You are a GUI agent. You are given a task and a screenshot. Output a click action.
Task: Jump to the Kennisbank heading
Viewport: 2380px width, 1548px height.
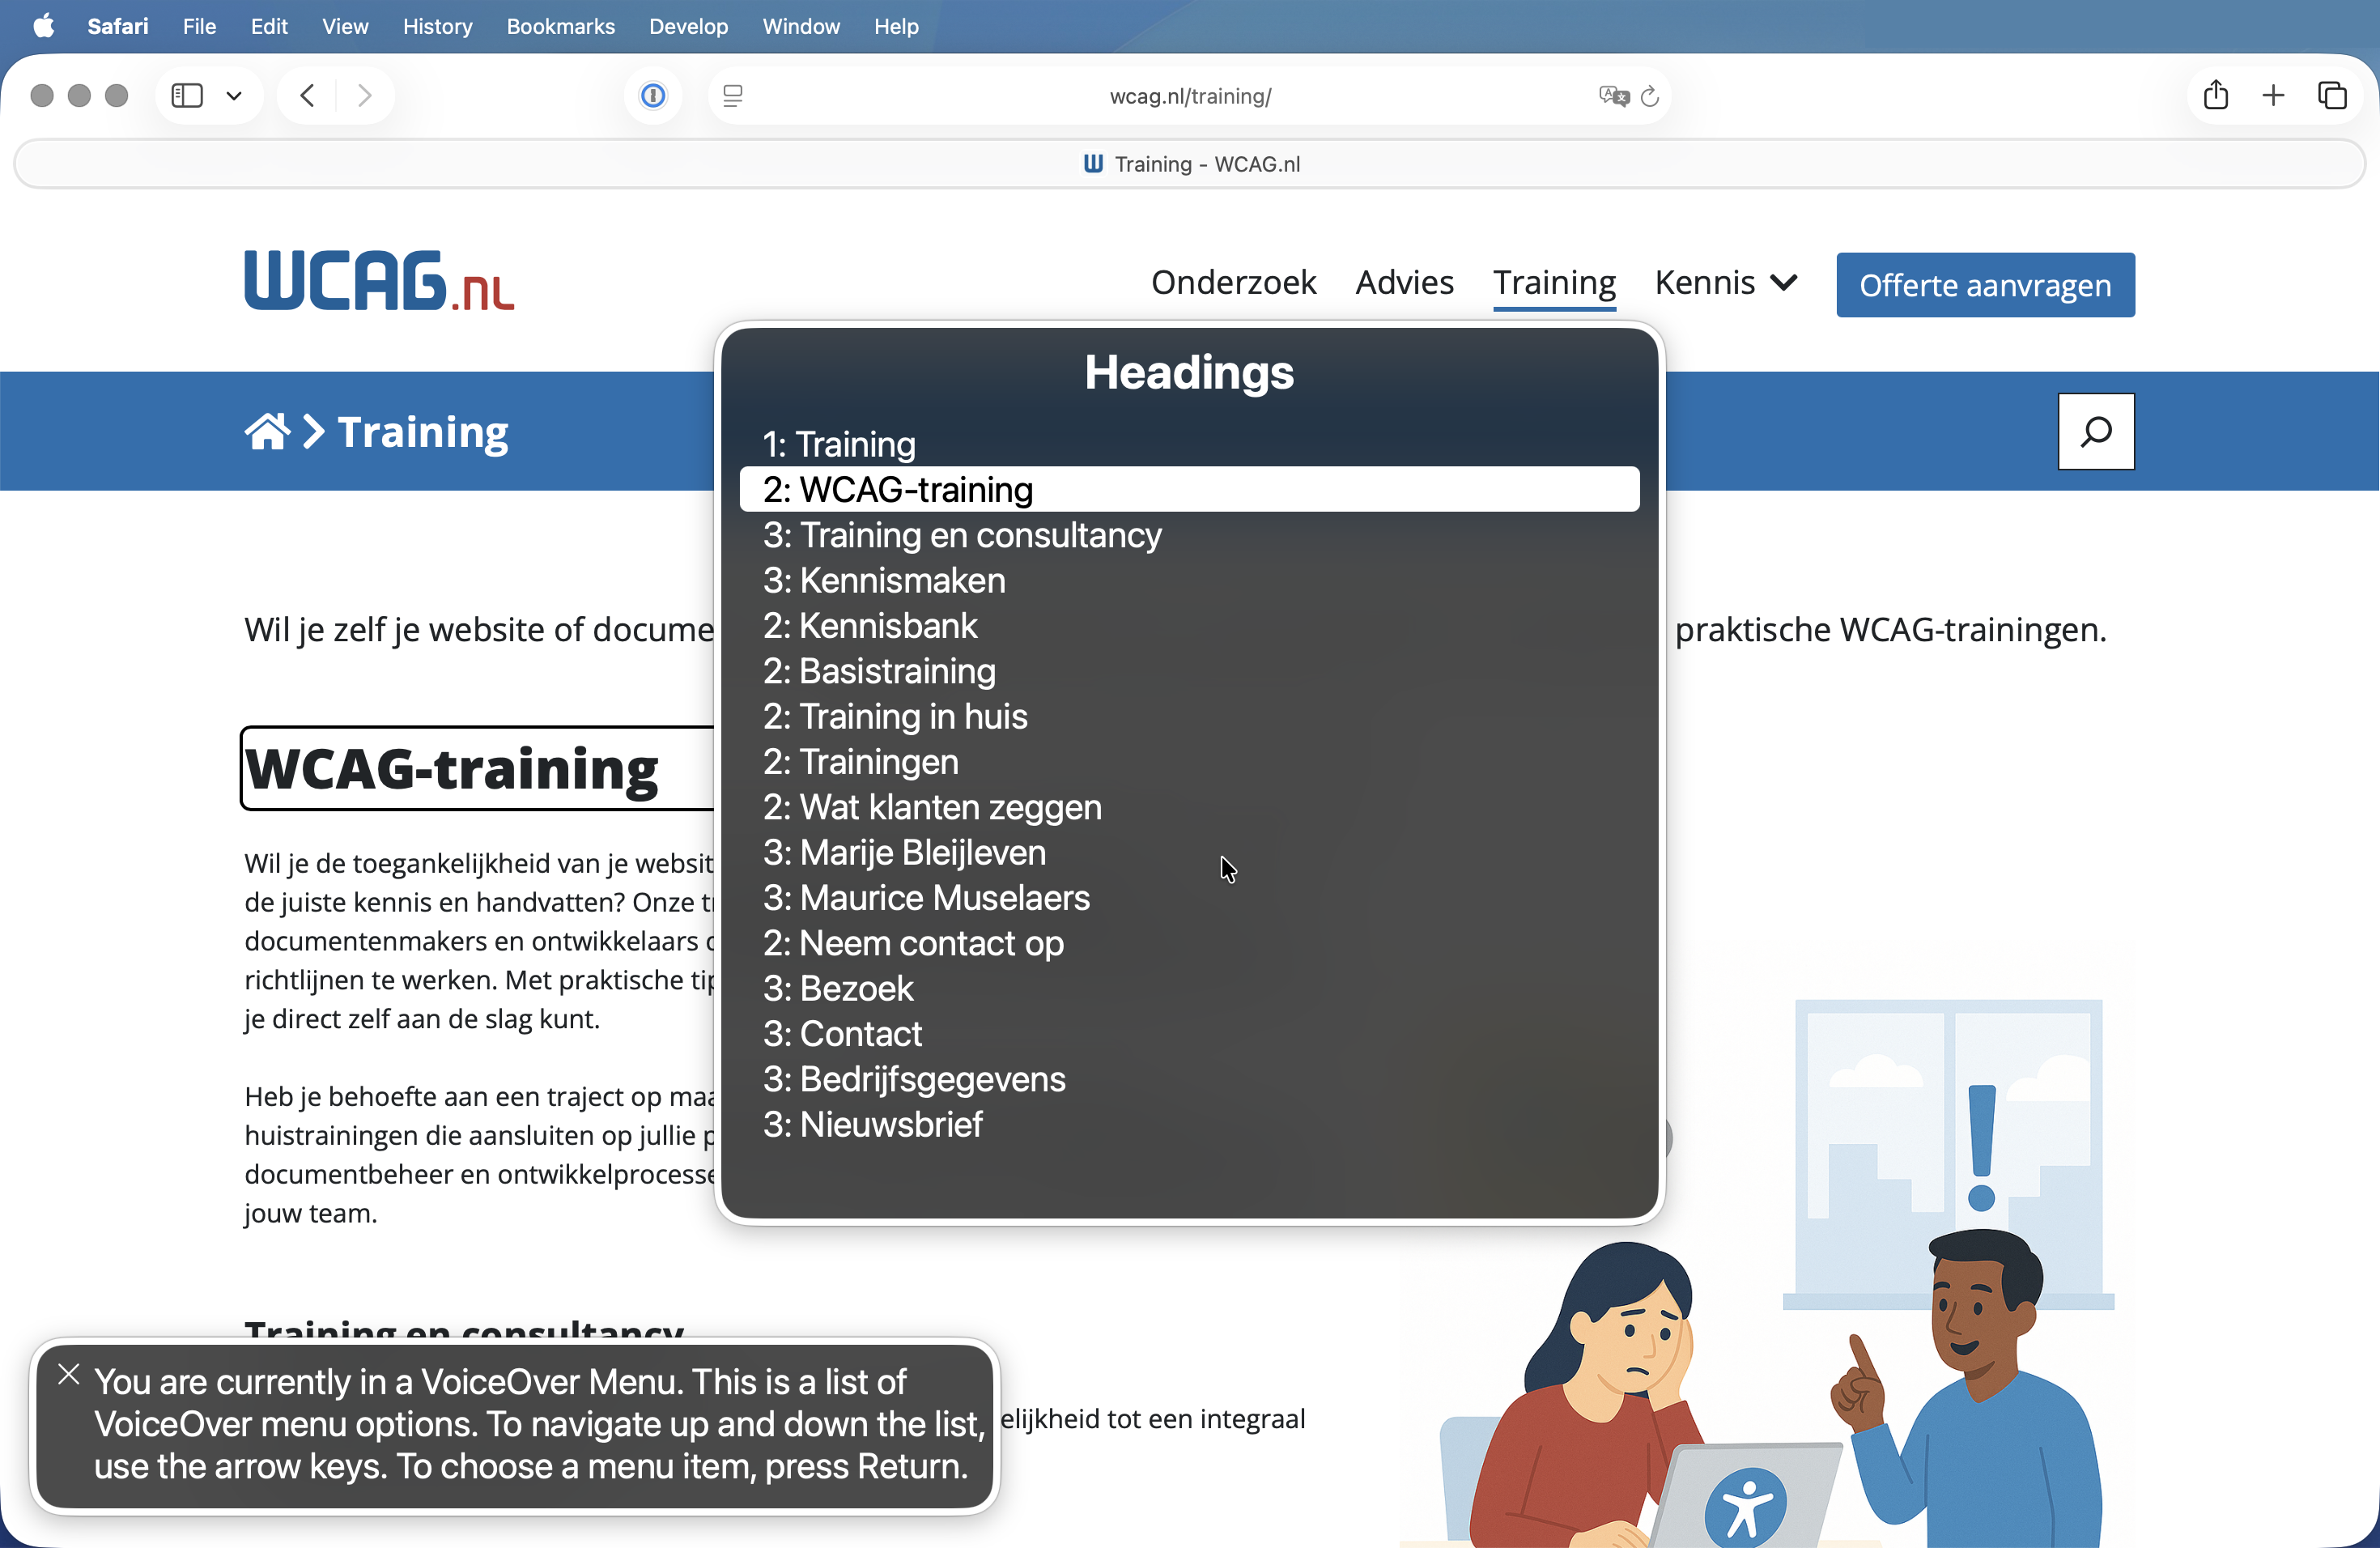click(x=1189, y=625)
